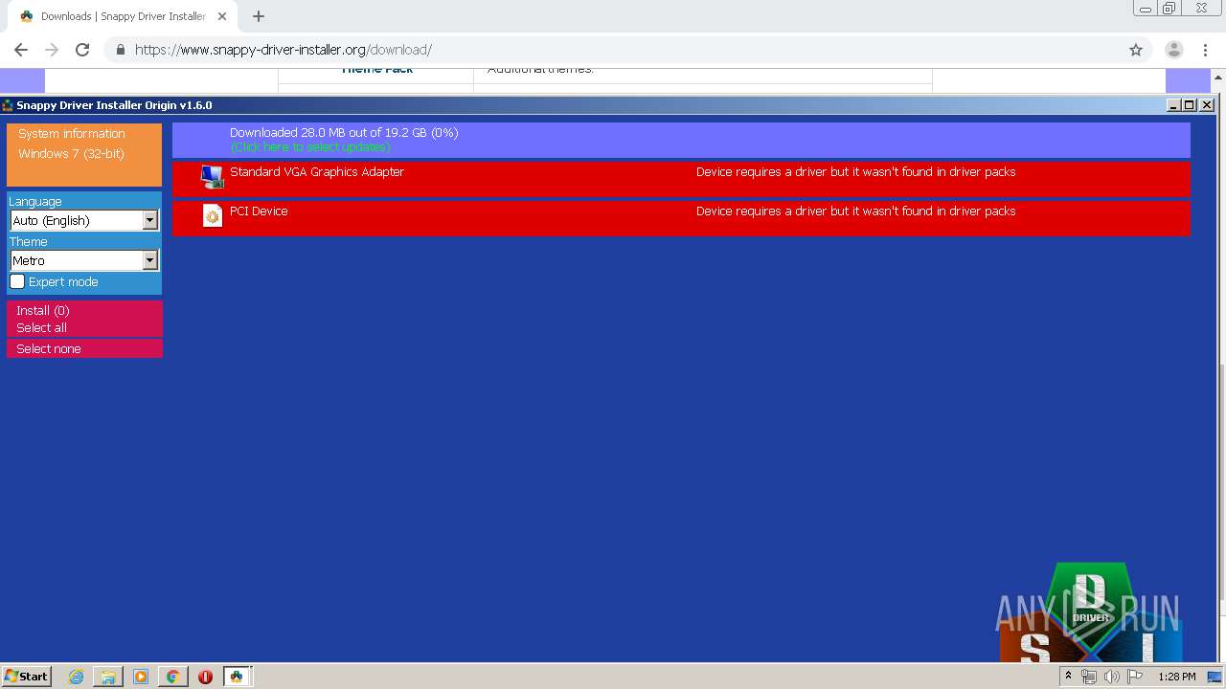Open the Chrome three-dot menu
The height and width of the screenshot is (689, 1226).
pos(1206,50)
